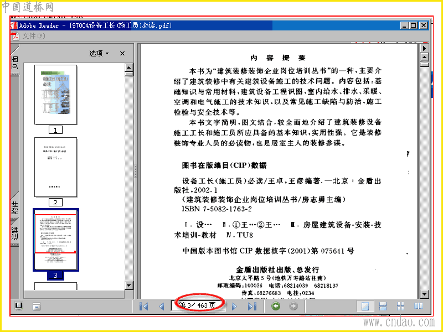Click thumbnail panel scroll down arrow
This screenshot has height=332, width=443.
coord(129,286)
